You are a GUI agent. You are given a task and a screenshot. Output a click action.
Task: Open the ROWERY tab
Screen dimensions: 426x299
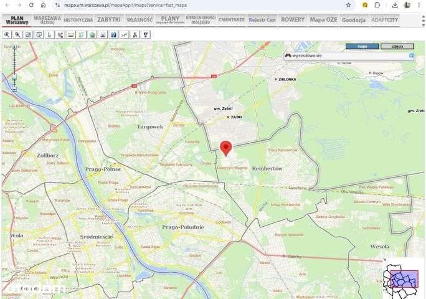(x=293, y=20)
